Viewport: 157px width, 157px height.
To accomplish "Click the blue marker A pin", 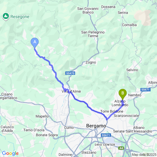I will [35, 43].
